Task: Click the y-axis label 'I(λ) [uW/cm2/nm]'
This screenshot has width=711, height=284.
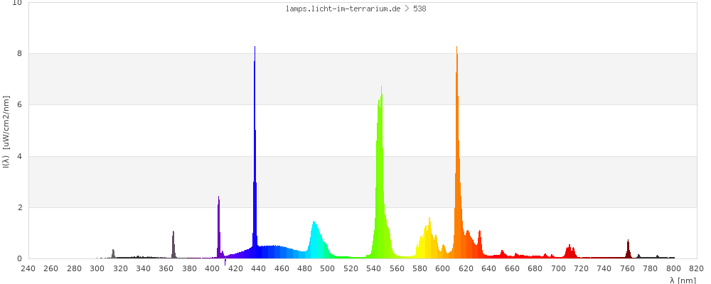Action: (x=6, y=131)
